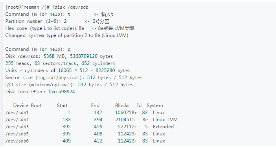276x148 pixels.
Task: Click 'Command (m for help): p' line
Action: [38, 49]
